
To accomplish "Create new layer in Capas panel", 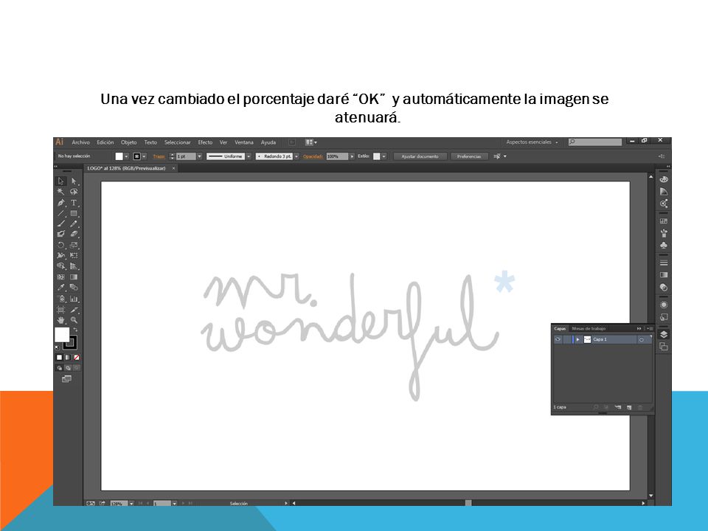I will tap(629, 407).
